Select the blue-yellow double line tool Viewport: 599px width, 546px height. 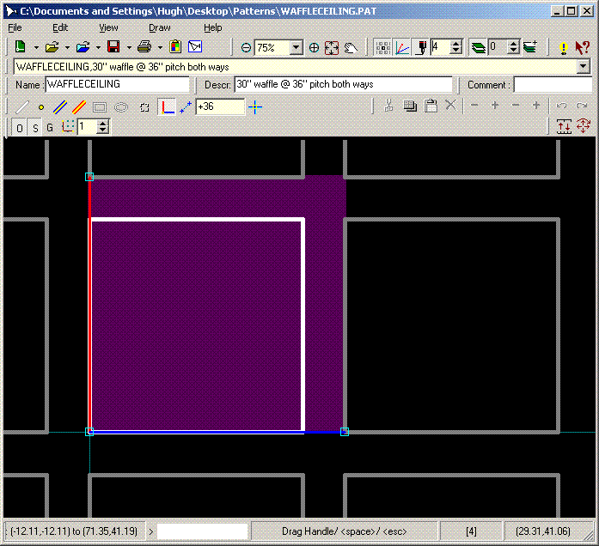point(60,107)
